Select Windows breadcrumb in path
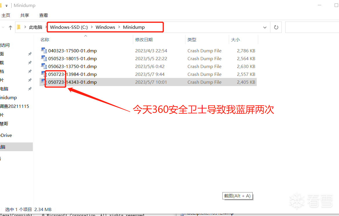The image size is (339, 216). click(105, 27)
